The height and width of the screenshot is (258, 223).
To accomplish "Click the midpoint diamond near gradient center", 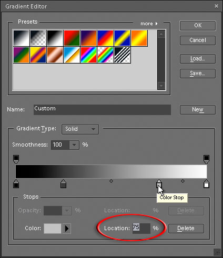I will click(x=111, y=181).
